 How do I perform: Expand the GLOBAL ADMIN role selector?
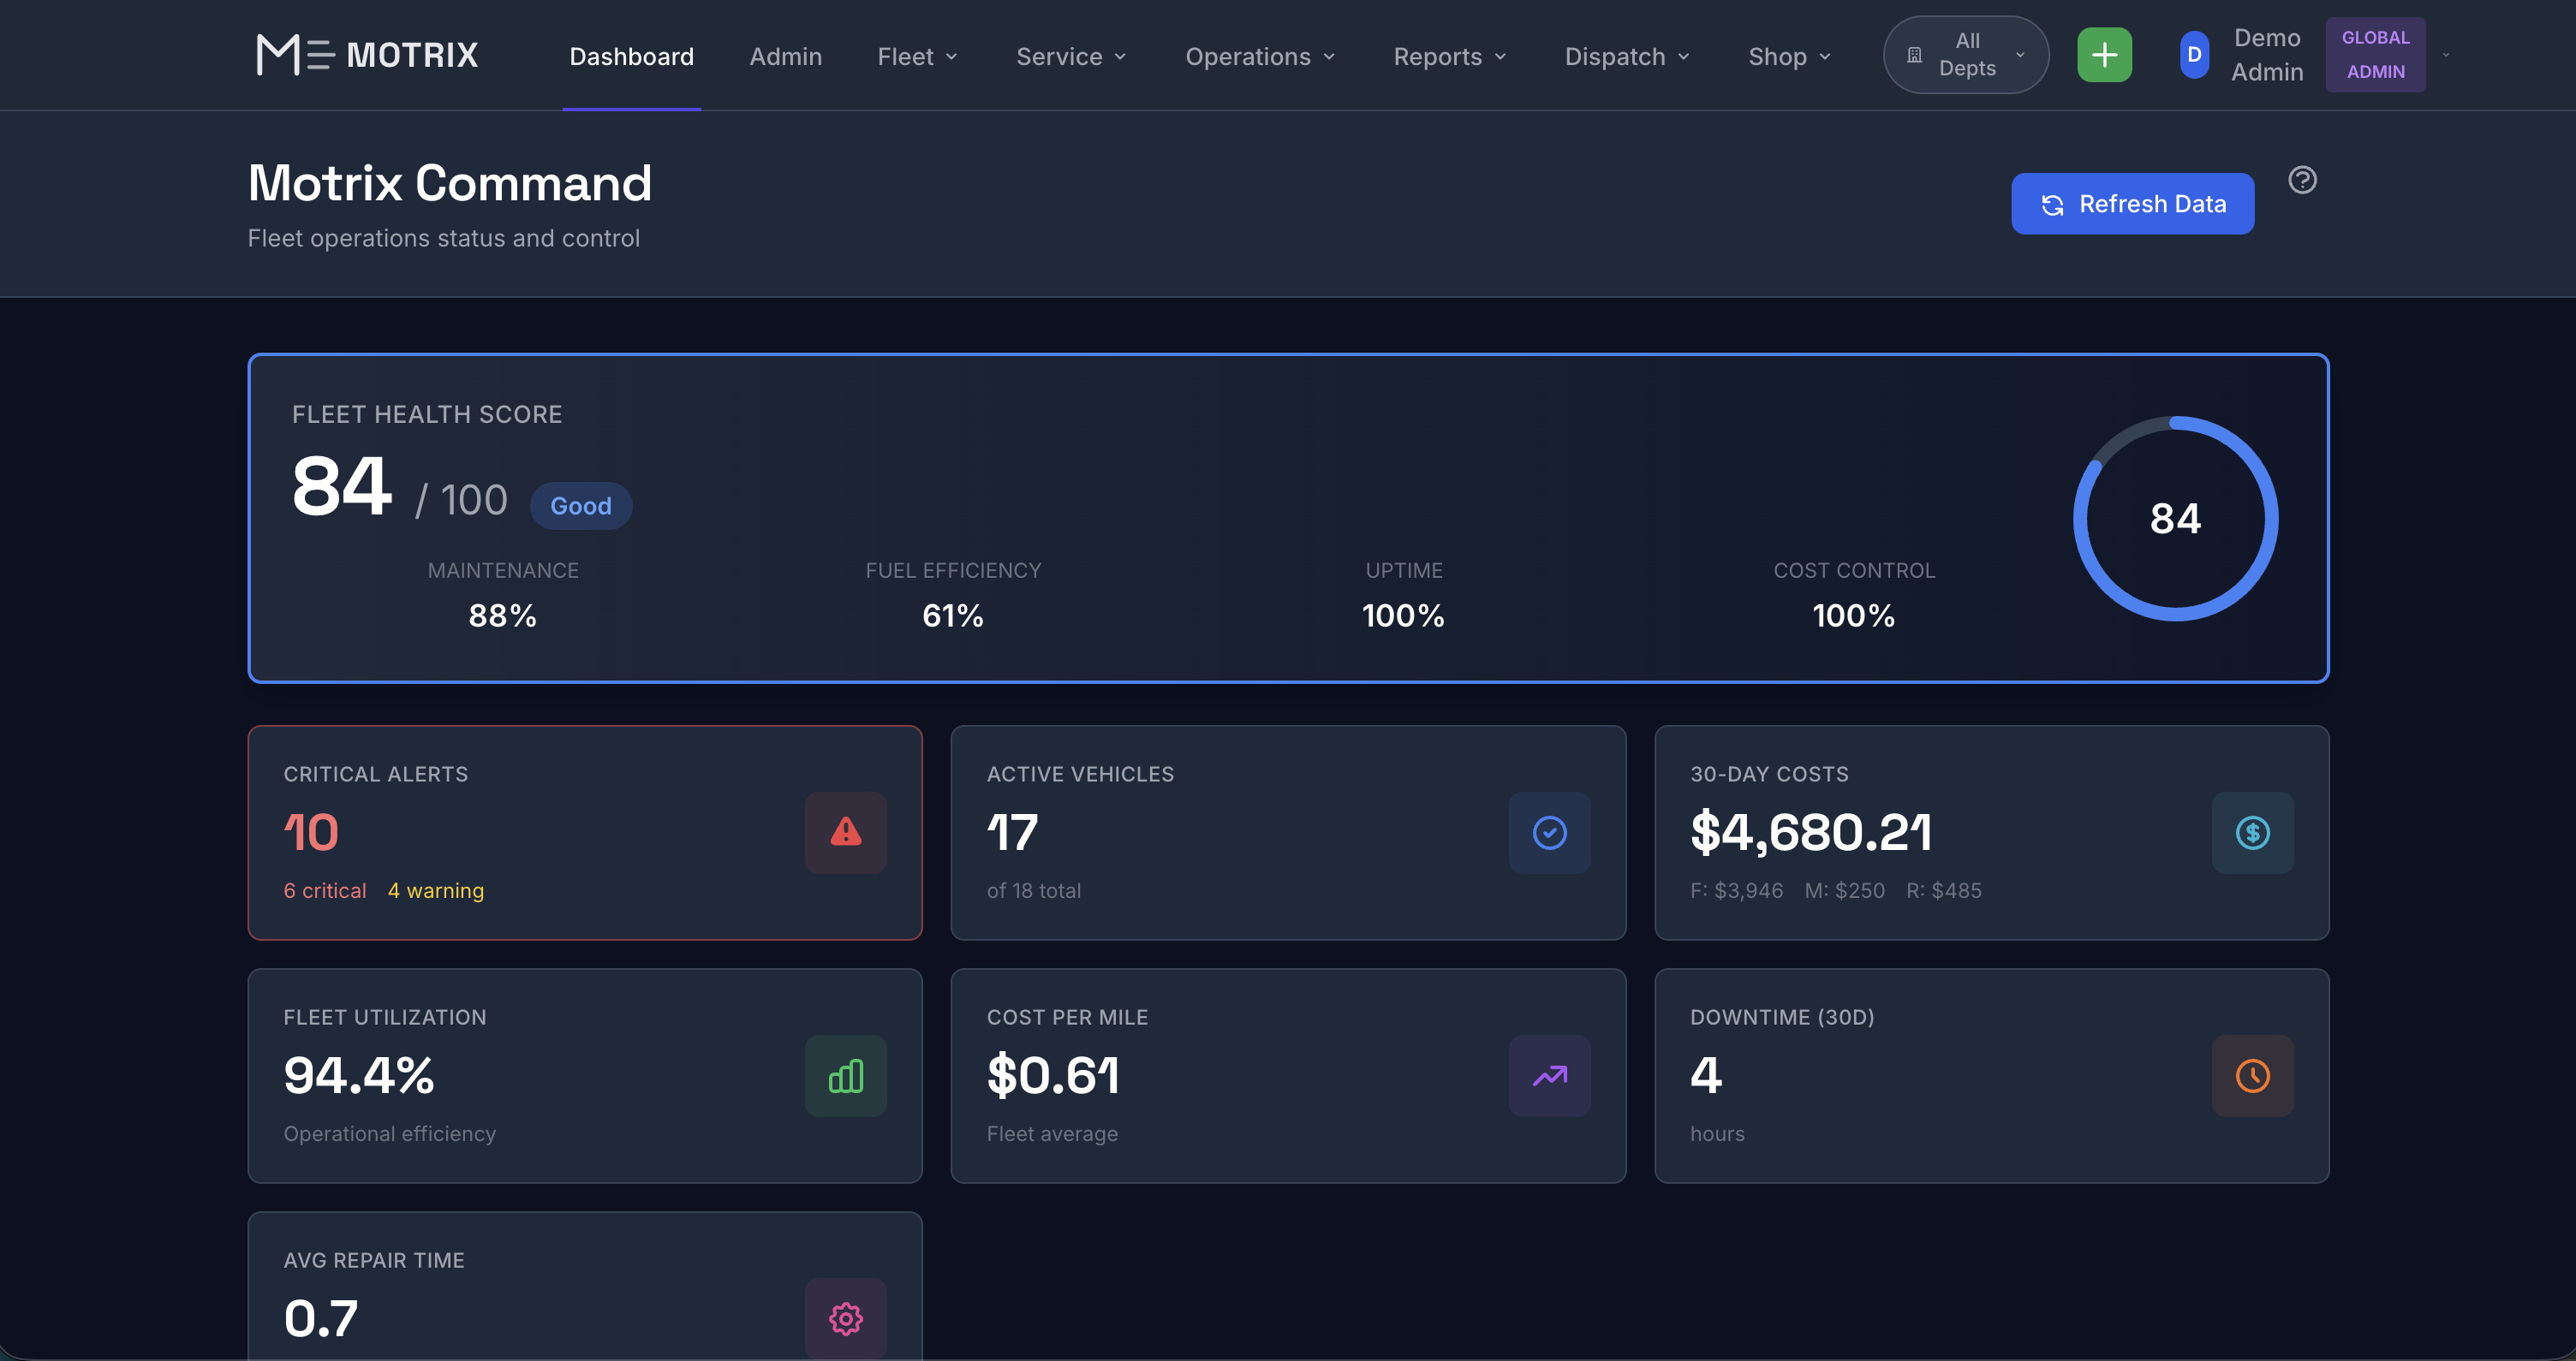pos(2375,54)
